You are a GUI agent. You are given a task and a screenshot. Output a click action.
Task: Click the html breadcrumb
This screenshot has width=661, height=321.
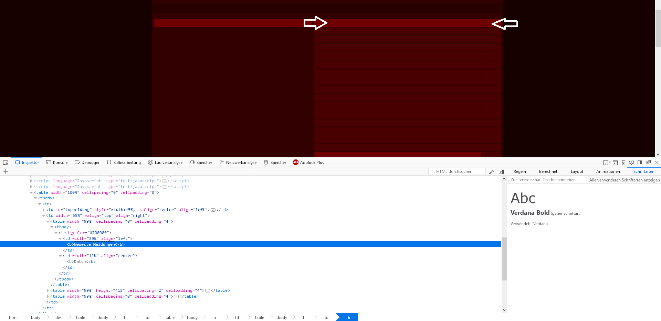pyautogui.click(x=13, y=317)
